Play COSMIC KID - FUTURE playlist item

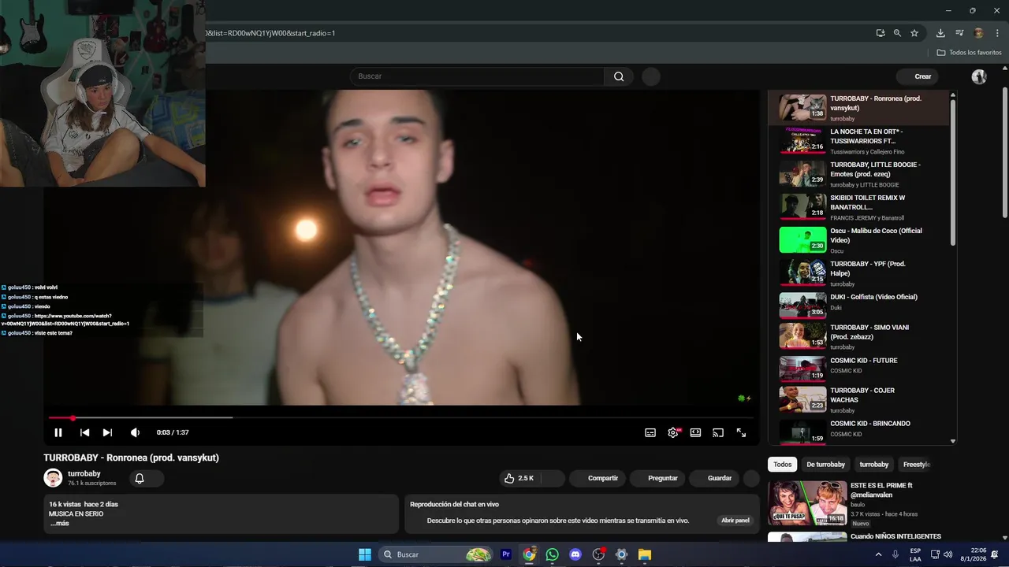(x=858, y=369)
